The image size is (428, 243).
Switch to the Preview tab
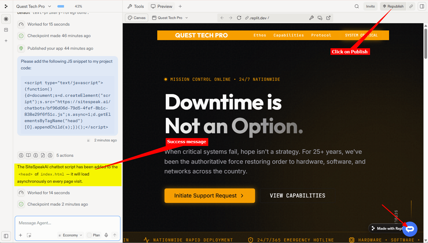(162, 6)
